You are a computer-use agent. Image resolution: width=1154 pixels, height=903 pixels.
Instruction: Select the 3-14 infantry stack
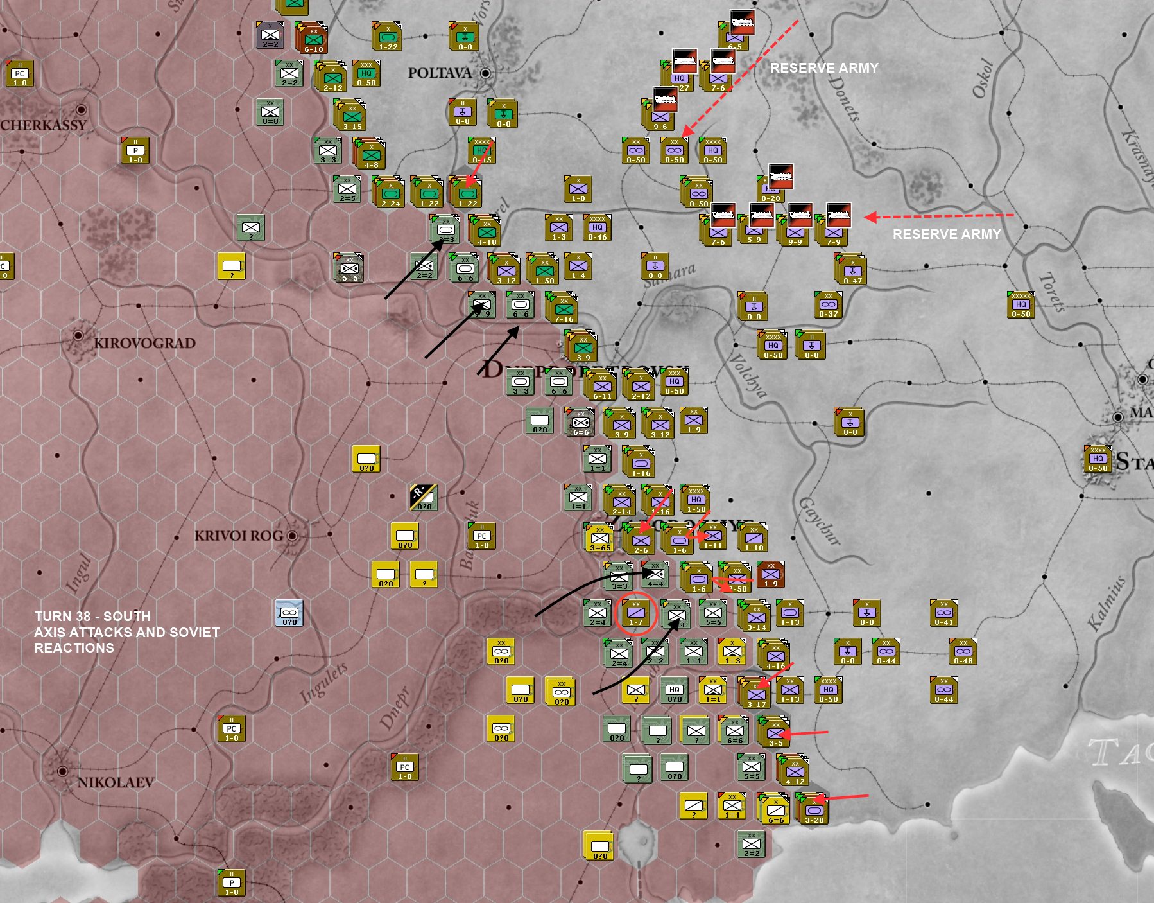(x=755, y=617)
